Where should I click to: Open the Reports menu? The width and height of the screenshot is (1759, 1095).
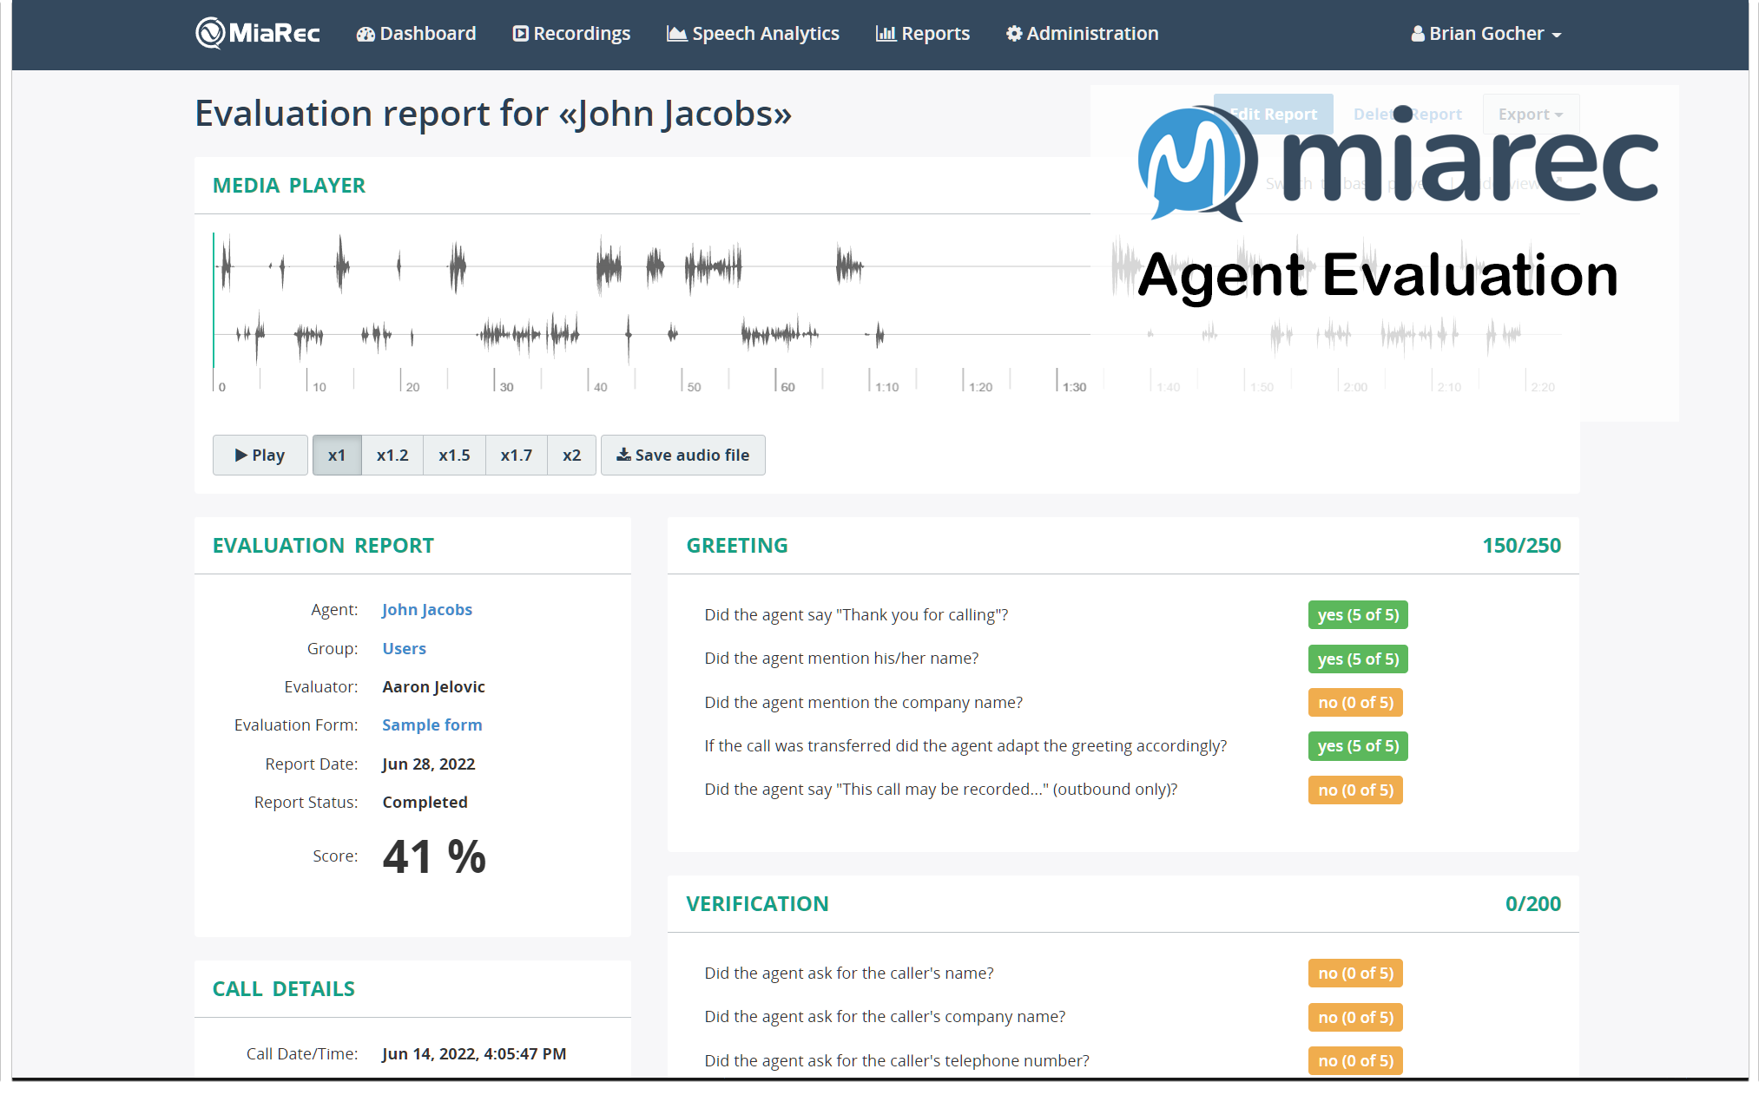point(923,34)
